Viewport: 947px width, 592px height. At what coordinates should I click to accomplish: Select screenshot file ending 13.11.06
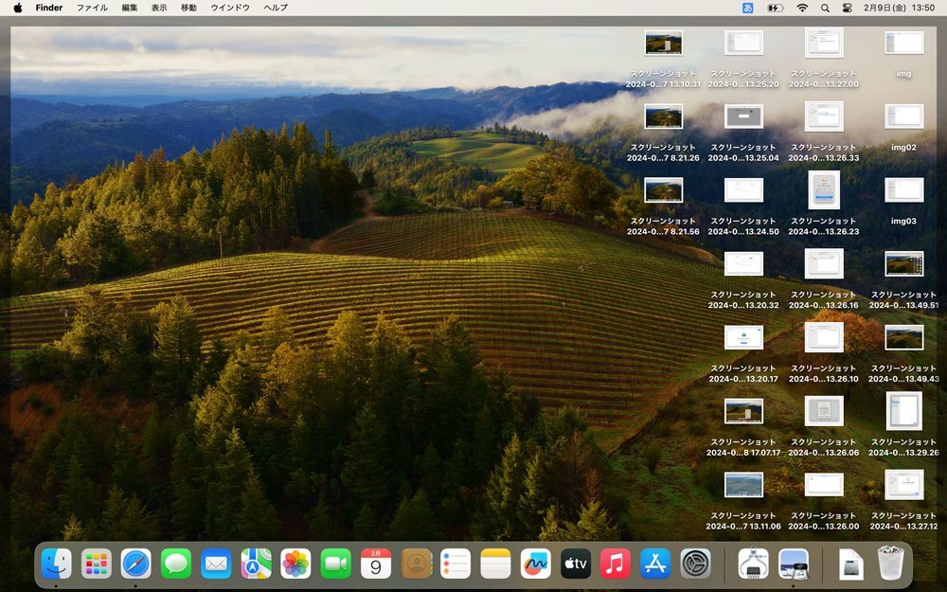click(743, 485)
